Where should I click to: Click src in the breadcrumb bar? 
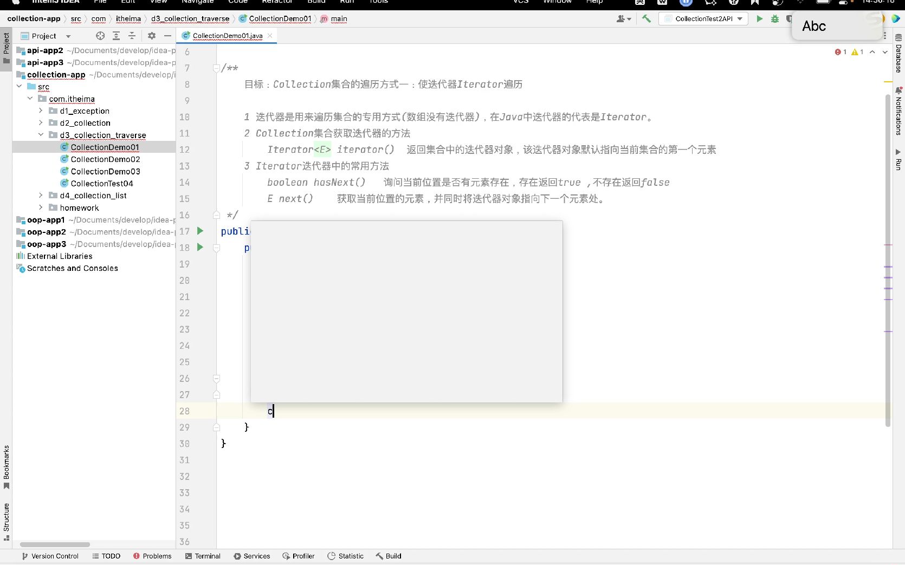(x=76, y=18)
